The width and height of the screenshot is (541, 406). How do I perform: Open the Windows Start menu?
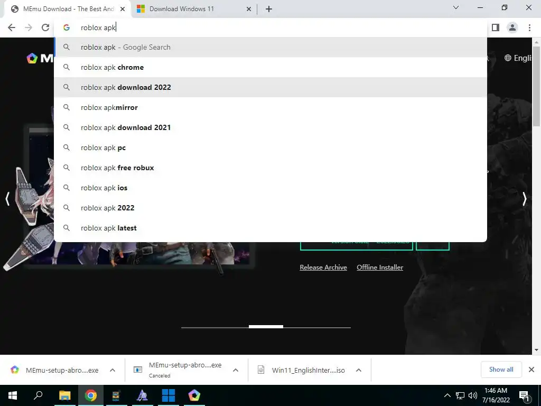(x=13, y=395)
